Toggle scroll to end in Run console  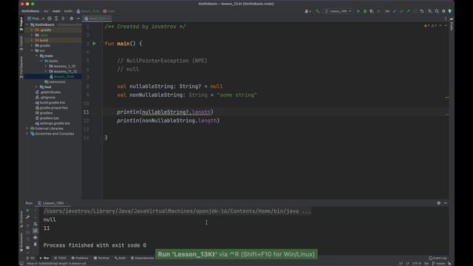[35, 231]
